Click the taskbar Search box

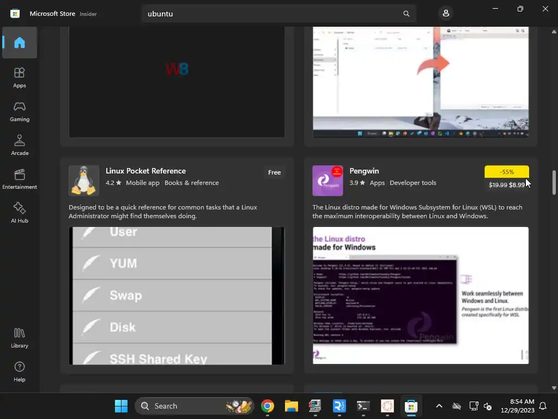pos(195,406)
